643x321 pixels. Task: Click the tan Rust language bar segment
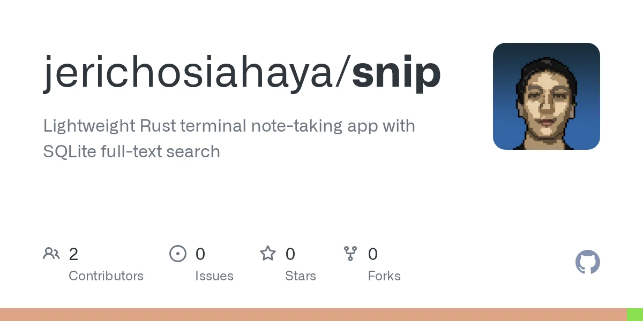[313, 315]
